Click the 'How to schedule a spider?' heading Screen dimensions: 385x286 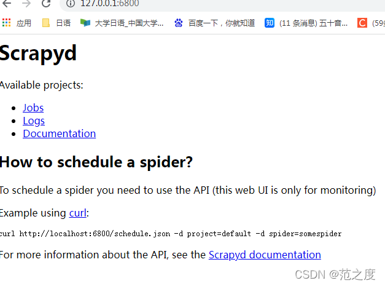96,162
